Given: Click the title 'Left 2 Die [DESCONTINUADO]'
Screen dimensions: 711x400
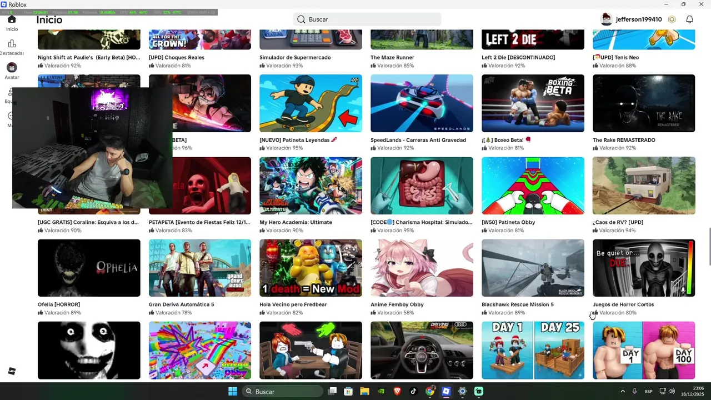Looking at the screenshot, I should (x=518, y=57).
